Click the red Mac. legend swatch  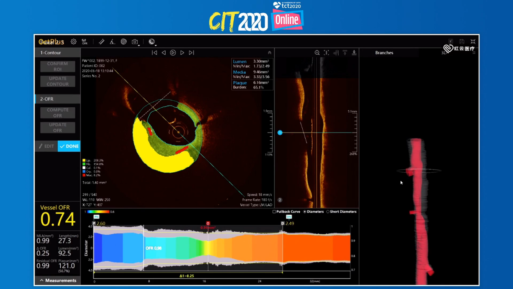(x=84, y=175)
